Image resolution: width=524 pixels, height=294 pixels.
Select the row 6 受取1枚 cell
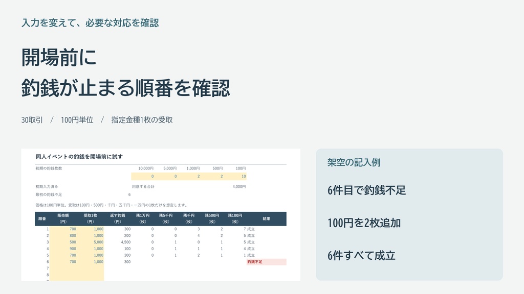coord(91,262)
